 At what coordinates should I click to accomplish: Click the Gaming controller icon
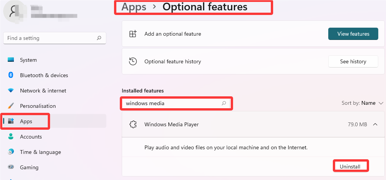11,167
